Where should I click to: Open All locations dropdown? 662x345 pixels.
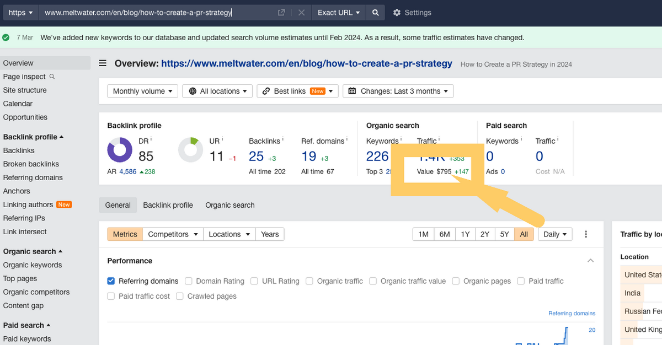[x=217, y=91]
